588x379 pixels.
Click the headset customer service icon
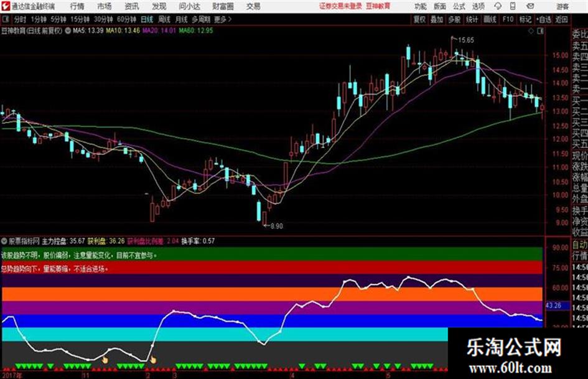click(498, 6)
